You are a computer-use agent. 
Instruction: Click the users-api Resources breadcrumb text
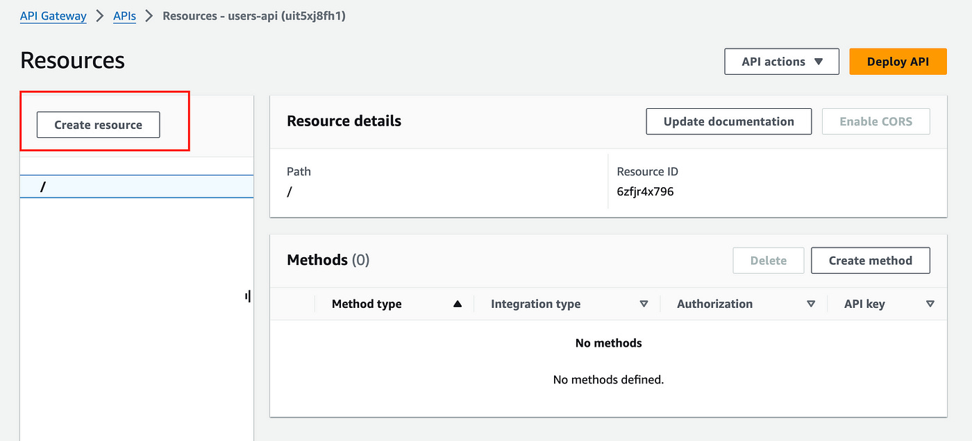pyautogui.click(x=253, y=15)
